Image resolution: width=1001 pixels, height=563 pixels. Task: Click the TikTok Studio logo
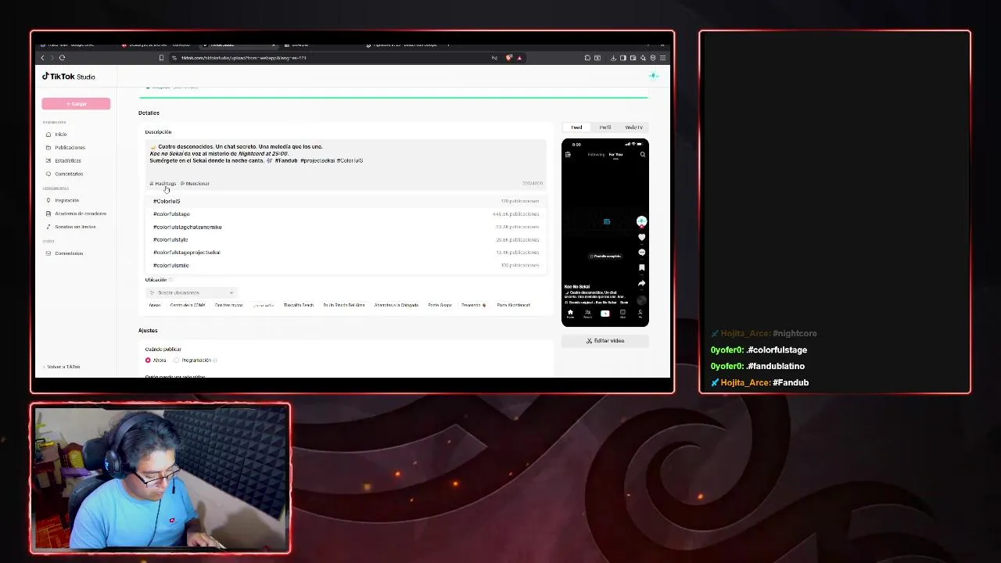click(69, 77)
